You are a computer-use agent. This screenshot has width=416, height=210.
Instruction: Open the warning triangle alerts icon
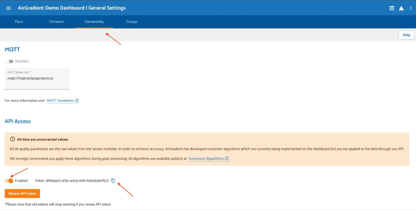pos(401,8)
